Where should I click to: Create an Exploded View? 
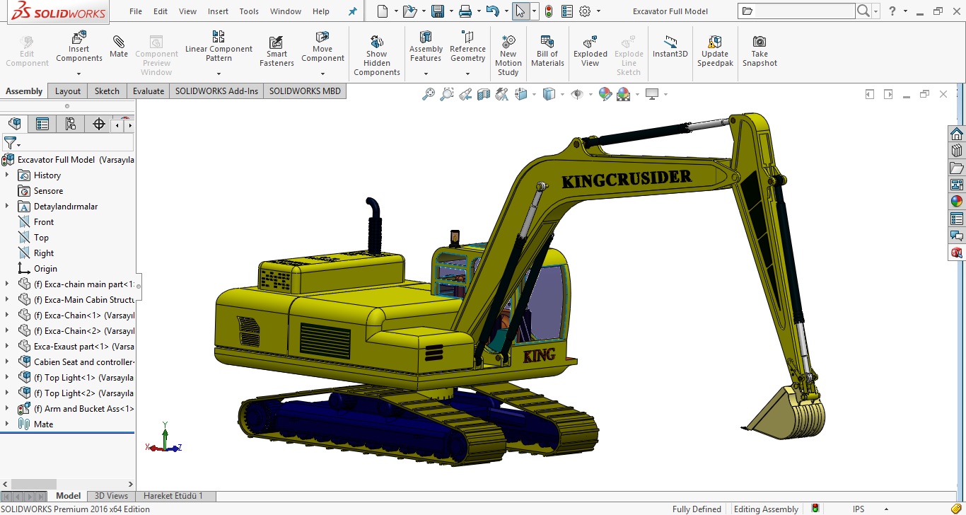point(590,51)
